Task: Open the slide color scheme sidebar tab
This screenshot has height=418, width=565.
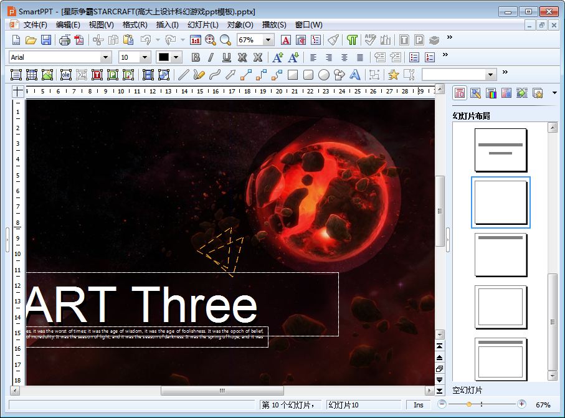Action: [491, 93]
